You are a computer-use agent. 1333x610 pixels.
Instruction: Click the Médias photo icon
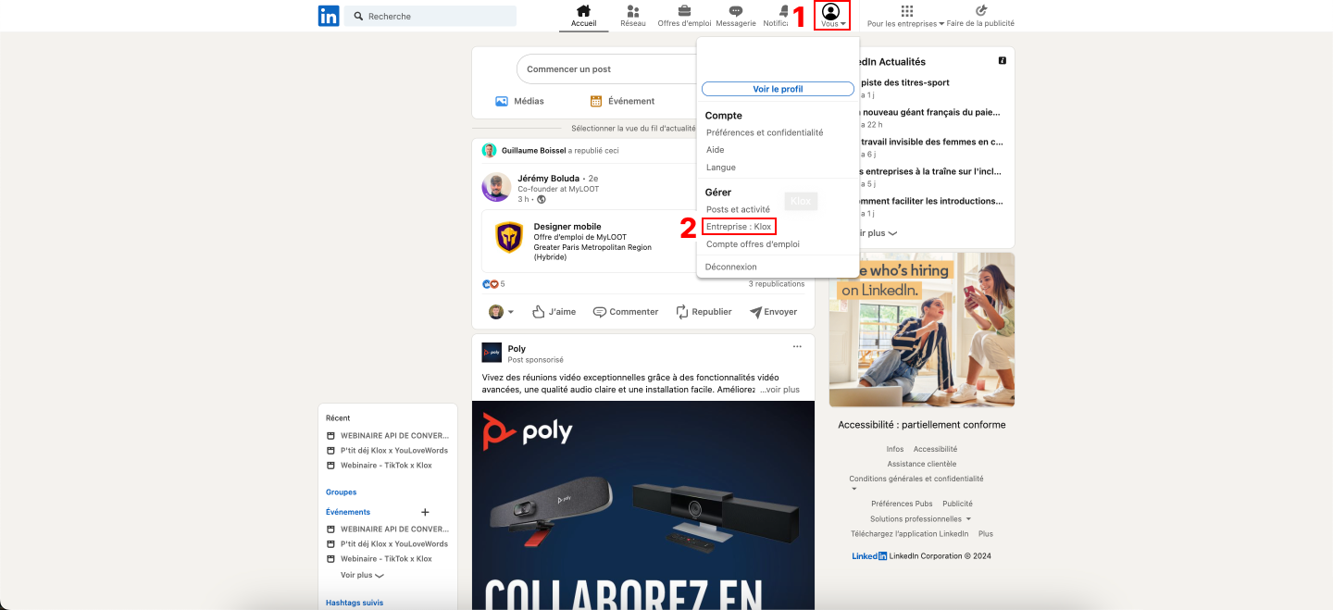coord(502,101)
